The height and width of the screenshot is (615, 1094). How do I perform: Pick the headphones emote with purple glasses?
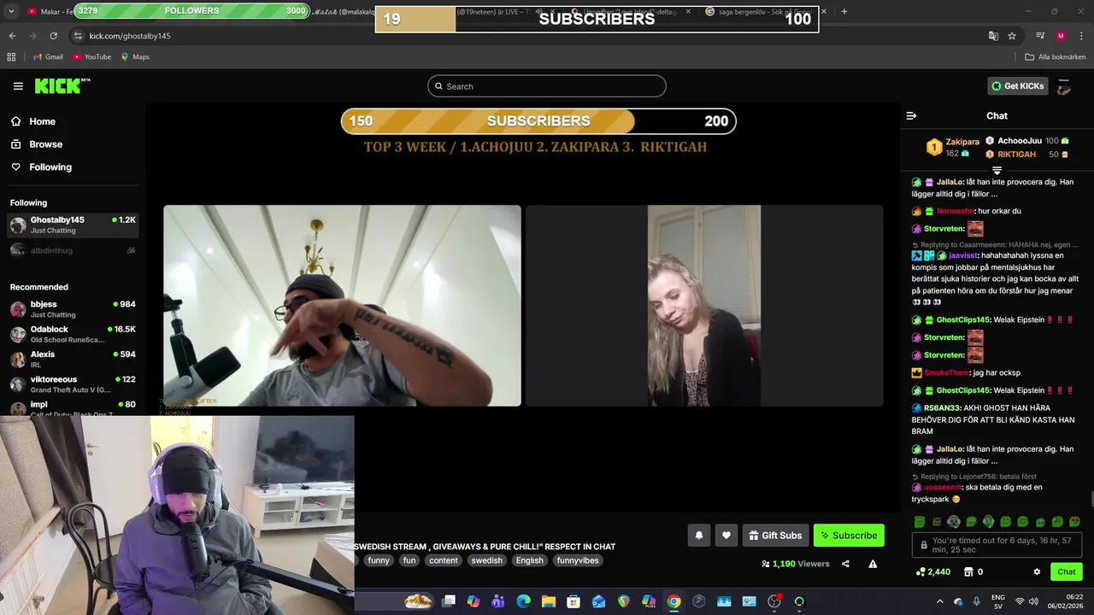click(954, 522)
